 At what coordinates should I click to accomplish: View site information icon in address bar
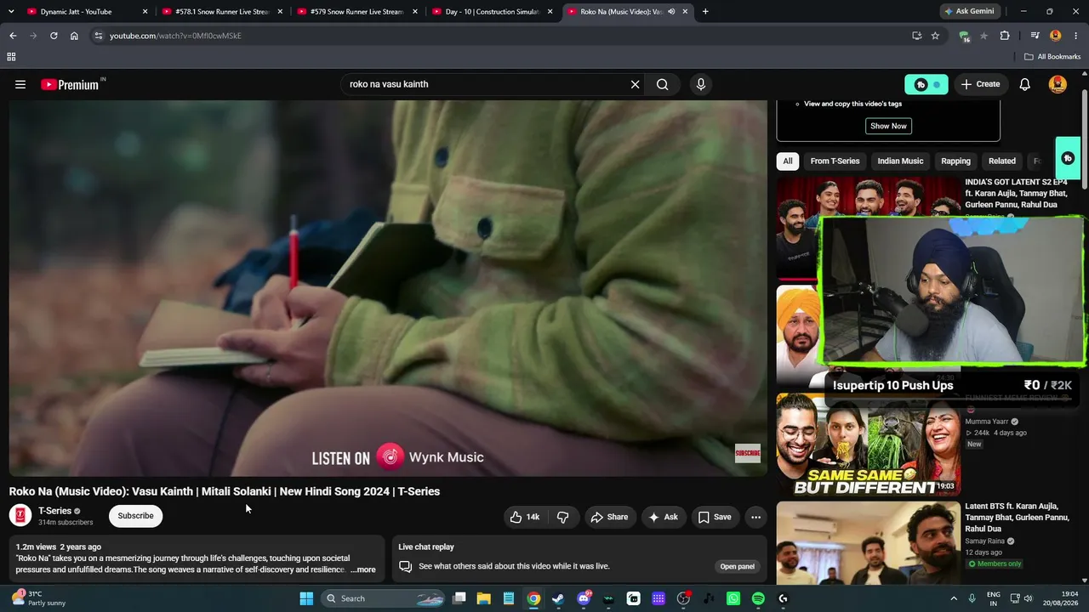click(x=98, y=36)
